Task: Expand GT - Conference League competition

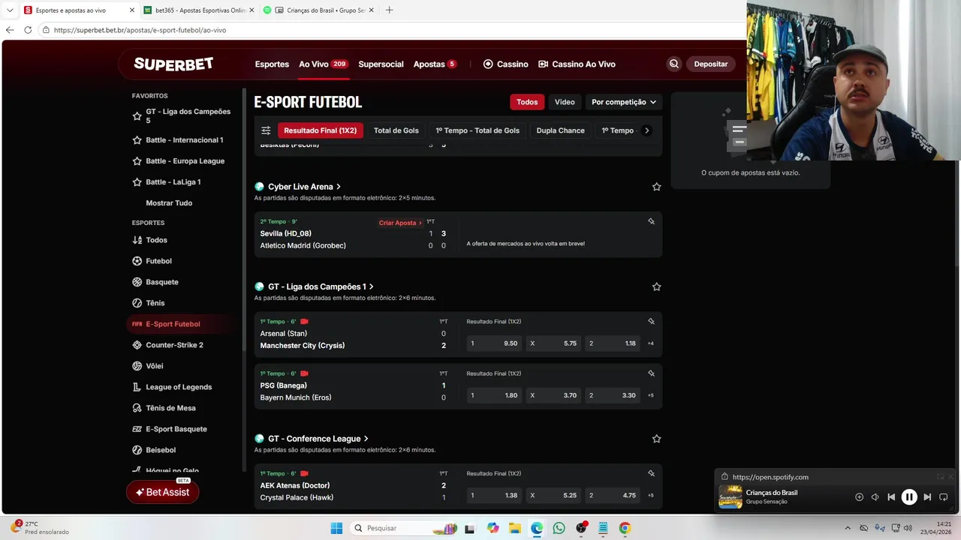Action: click(318, 439)
